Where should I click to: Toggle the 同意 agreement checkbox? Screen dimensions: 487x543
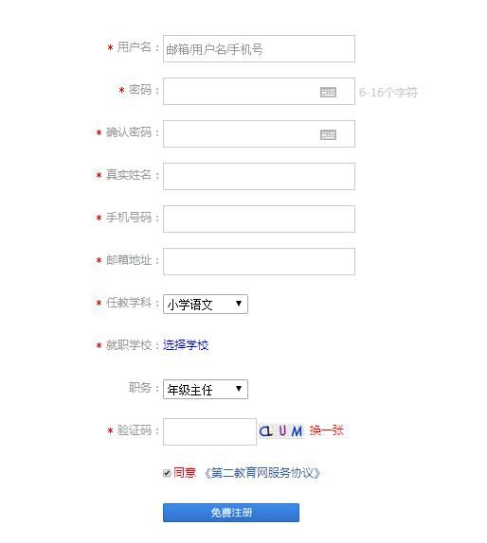click(167, 473)
